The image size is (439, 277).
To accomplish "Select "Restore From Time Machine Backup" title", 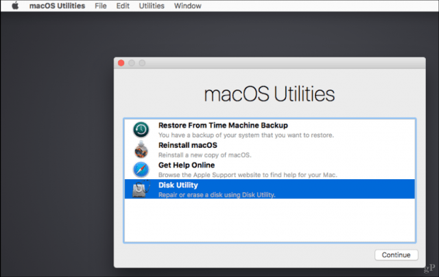I will [x=223, y=125].
